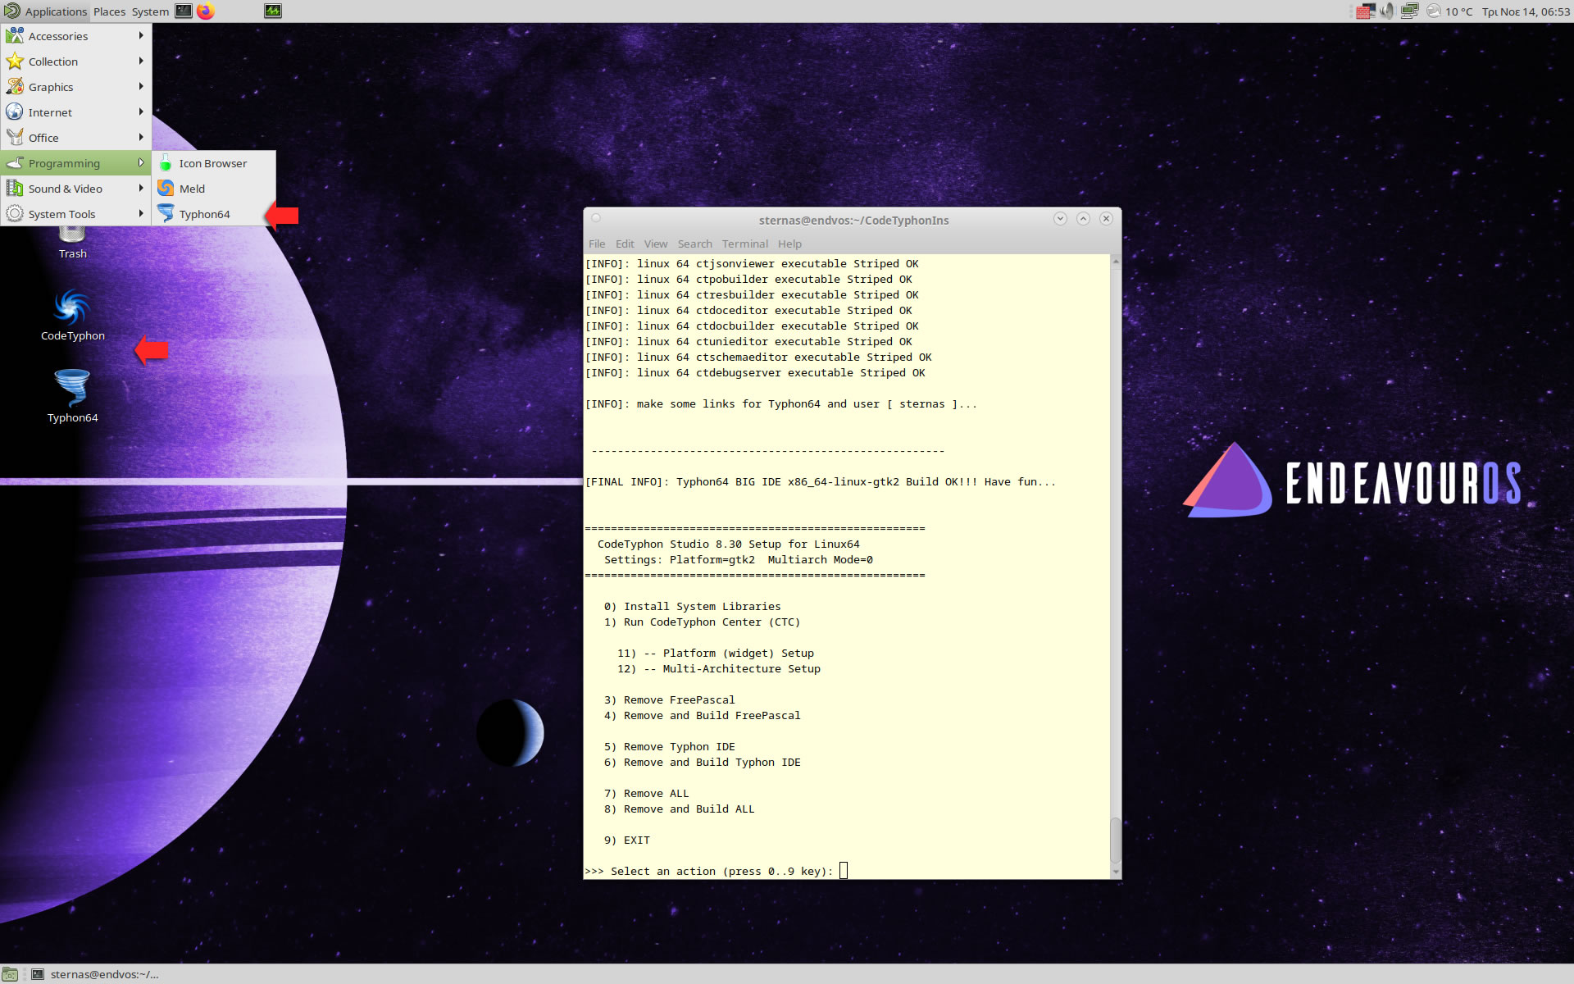Open the terminal Help menu
Viewport: 1574px width, 984px height.
pyautogui.click(x=789, y=244)
